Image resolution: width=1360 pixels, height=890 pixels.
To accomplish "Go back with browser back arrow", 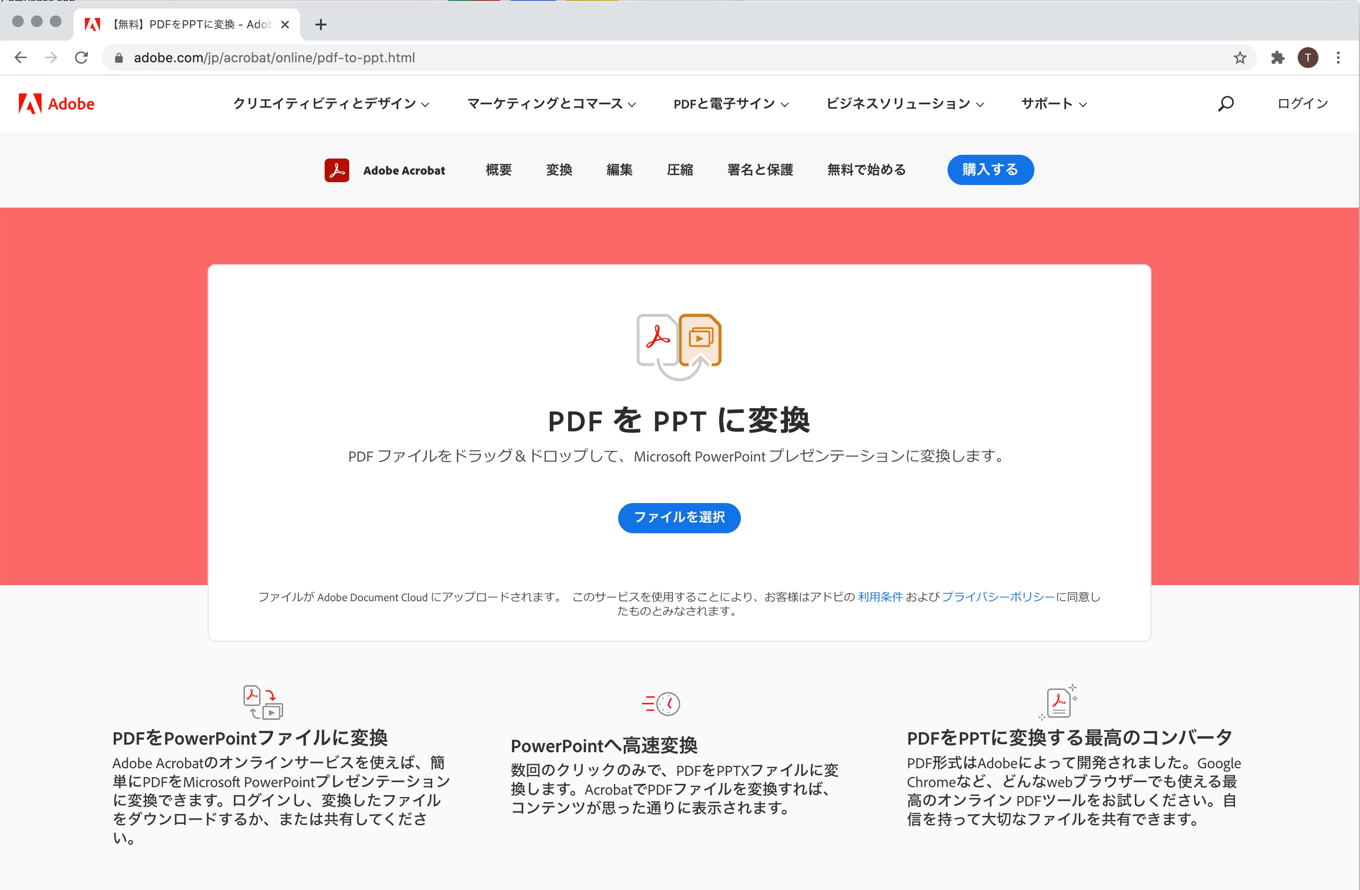I will point(21,58).
